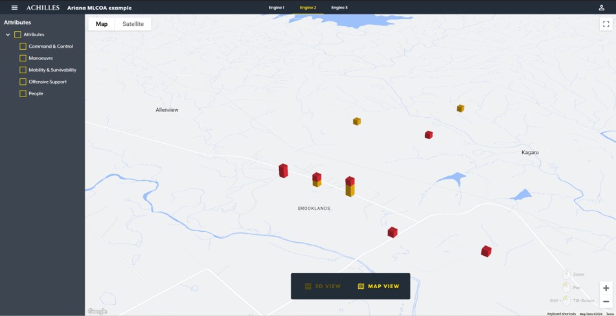Select the yellow cube marker near Kagaru
The width and height of the screenshot is (616, 316).
(461, 109)
